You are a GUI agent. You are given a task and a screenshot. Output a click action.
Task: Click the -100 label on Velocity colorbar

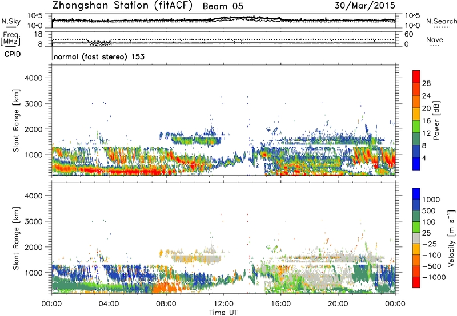pos(432,255)
